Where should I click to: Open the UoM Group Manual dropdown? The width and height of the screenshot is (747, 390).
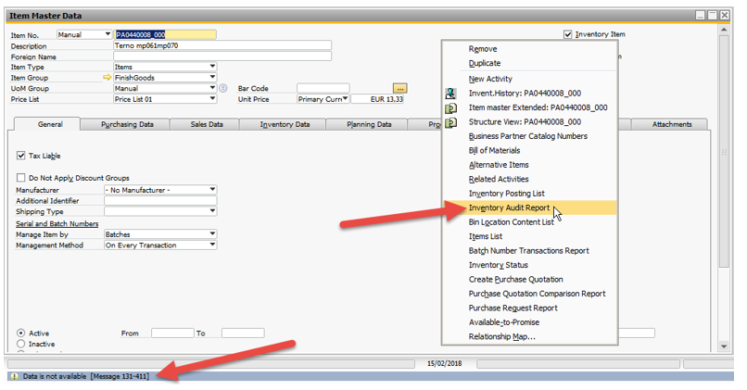point(212,88)
